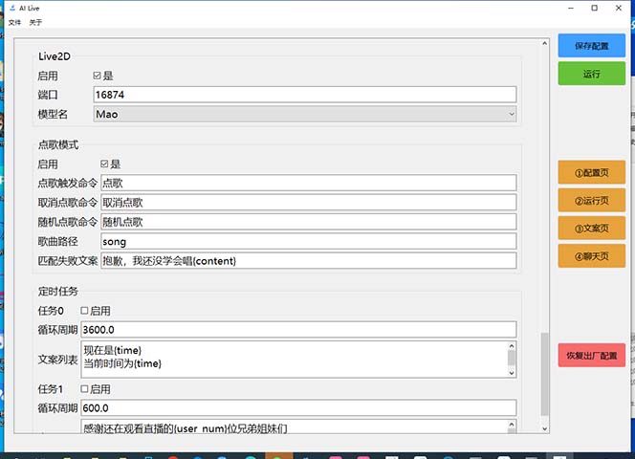Click the 端口 field containing 16874
The image size is (635, 459).
304,95
